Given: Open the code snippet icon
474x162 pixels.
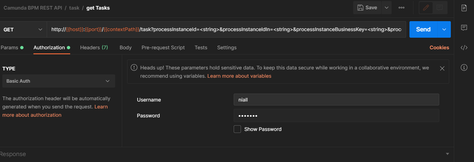Looking at the screenshot, I should pyautogui.click(x=464, y=48).
